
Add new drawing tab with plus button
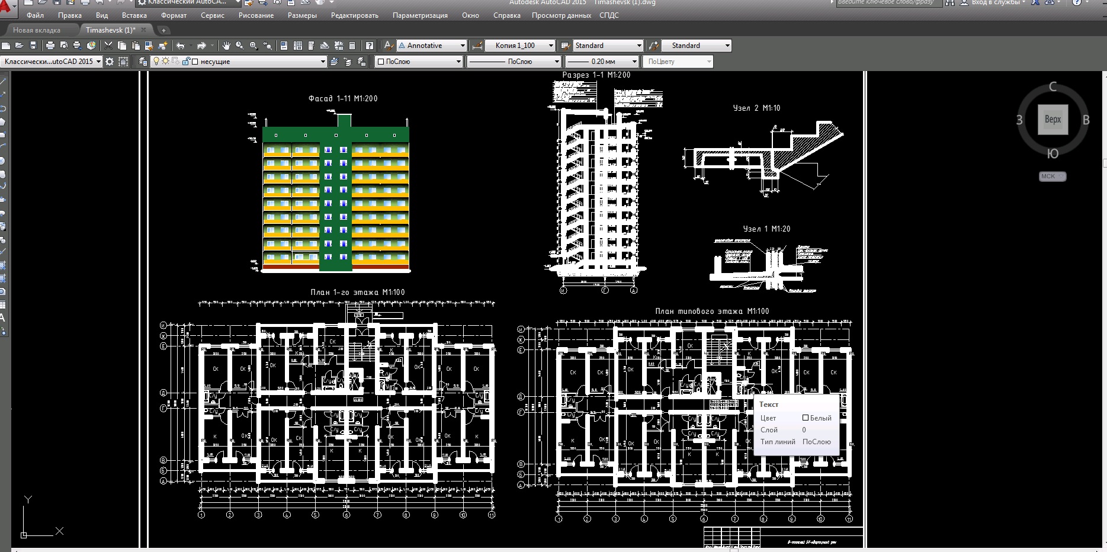[163, 30]
